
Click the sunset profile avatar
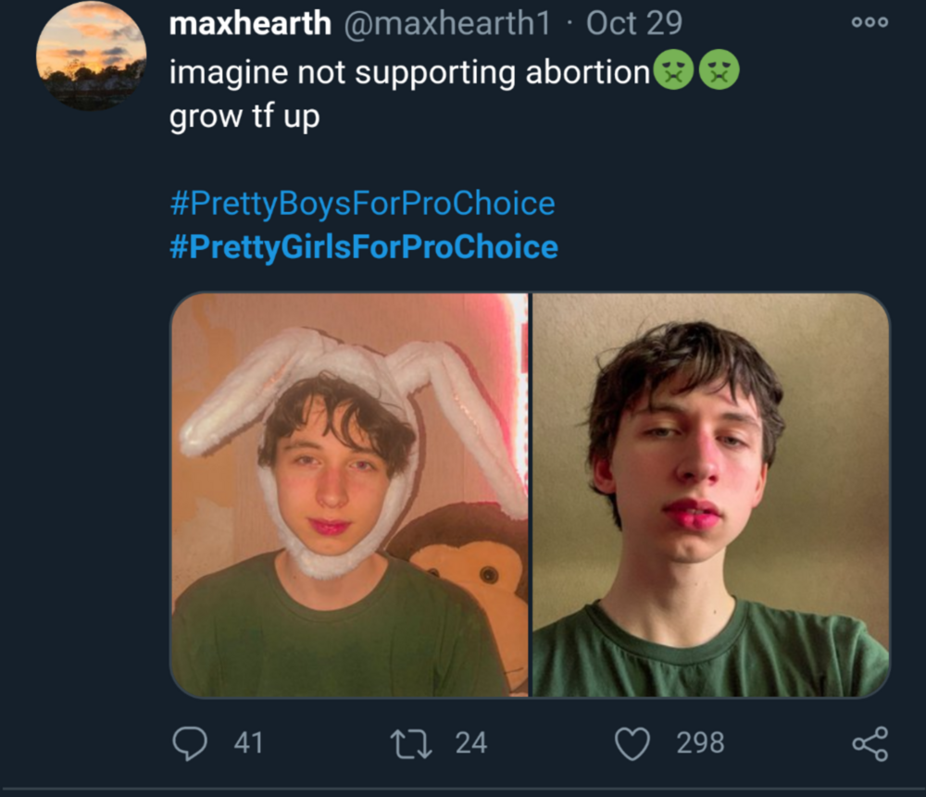pos(92,56)
